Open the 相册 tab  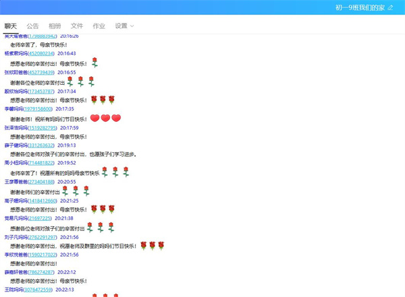click(55, 26)
